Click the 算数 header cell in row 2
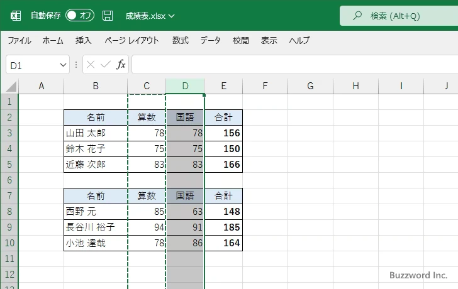 [147, 117]
